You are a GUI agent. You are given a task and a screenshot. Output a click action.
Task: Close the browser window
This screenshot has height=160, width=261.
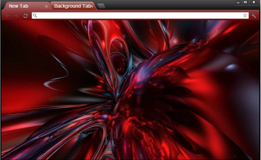pyautogui.click(x=254, y=2)
